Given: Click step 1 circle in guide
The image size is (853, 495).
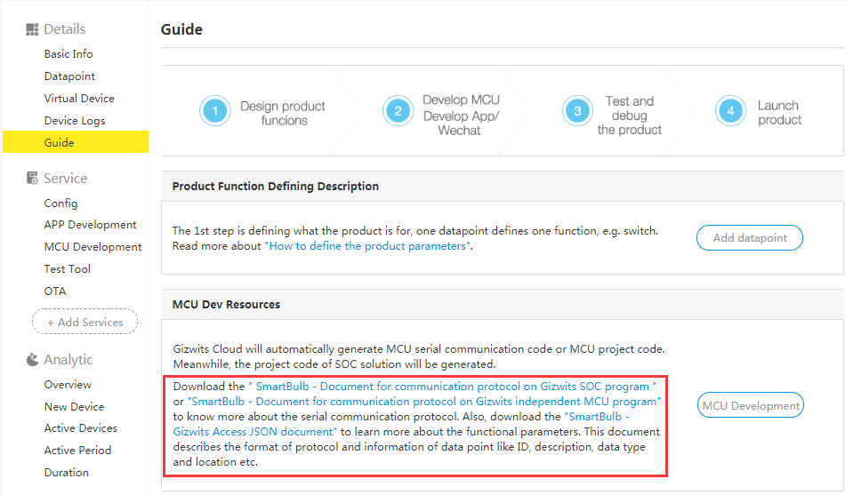Looking at the screenshot, I should 214,111.
